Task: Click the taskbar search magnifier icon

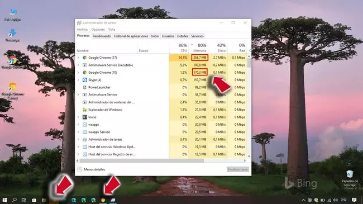Action: click(x=15, y=200)
